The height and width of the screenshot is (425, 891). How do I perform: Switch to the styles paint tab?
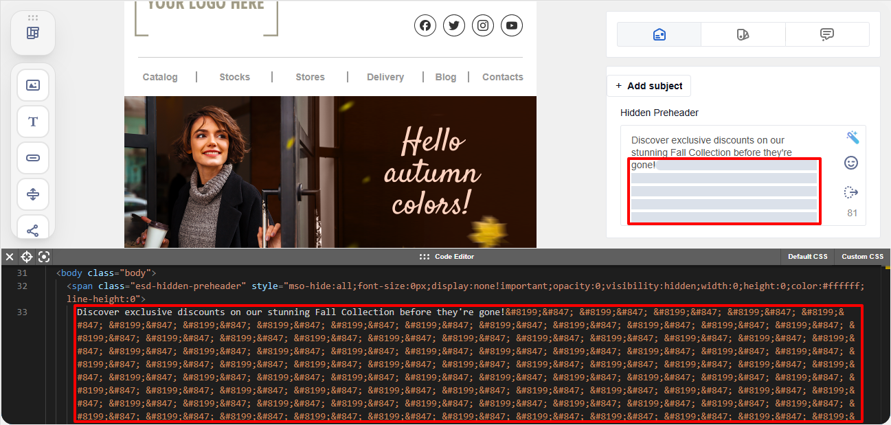743,34
